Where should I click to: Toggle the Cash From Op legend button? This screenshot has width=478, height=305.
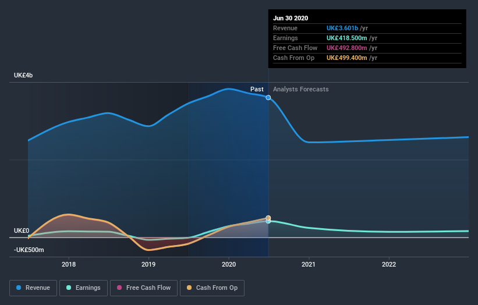(x=212, y=288)
